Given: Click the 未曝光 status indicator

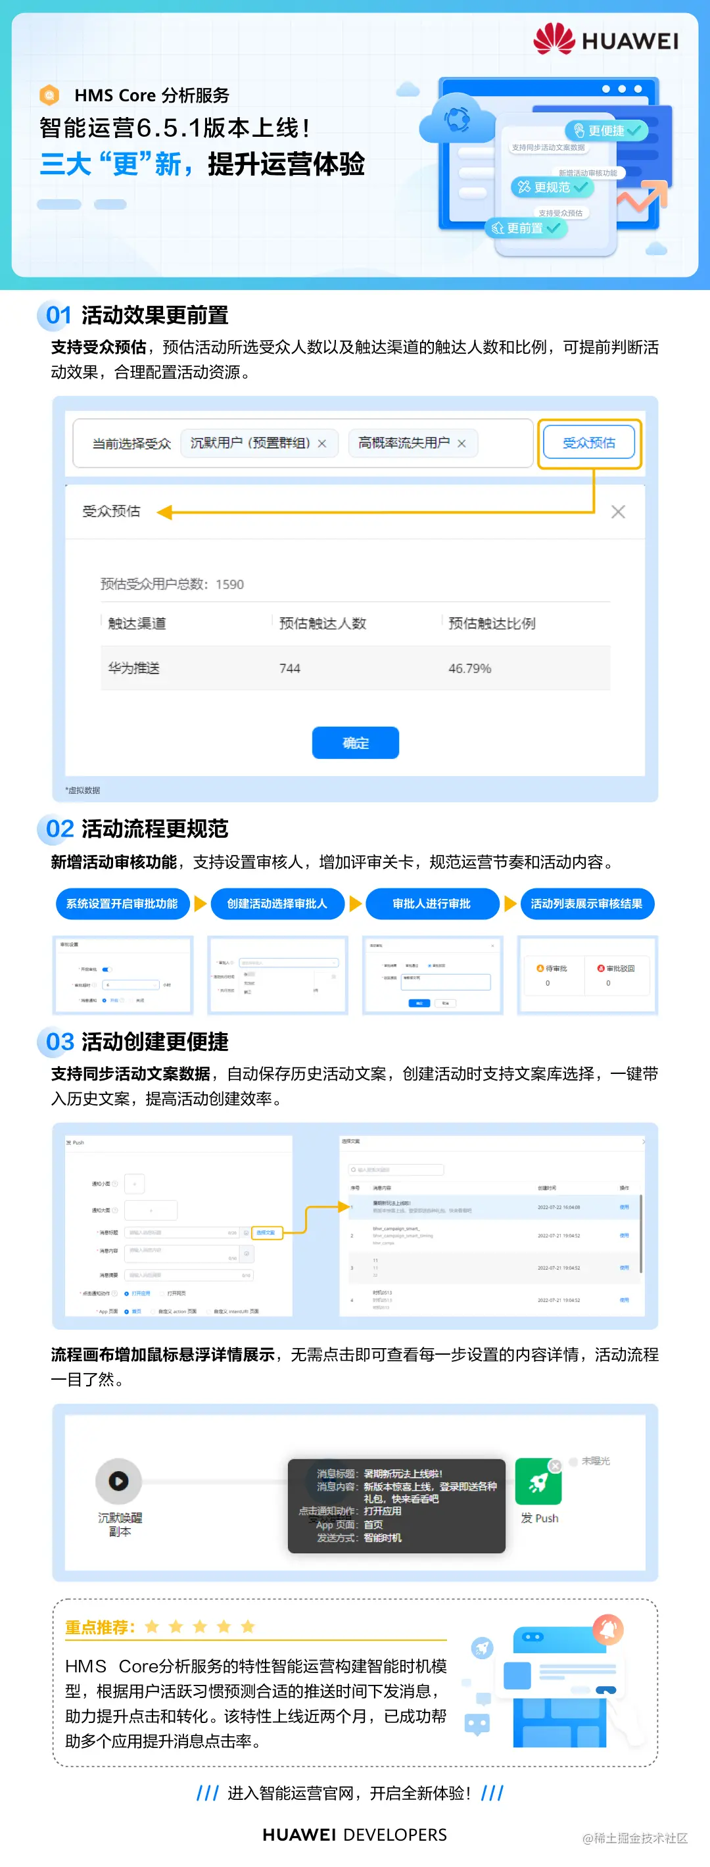Looking at the screenshot, I should [x=590, y=1461].
